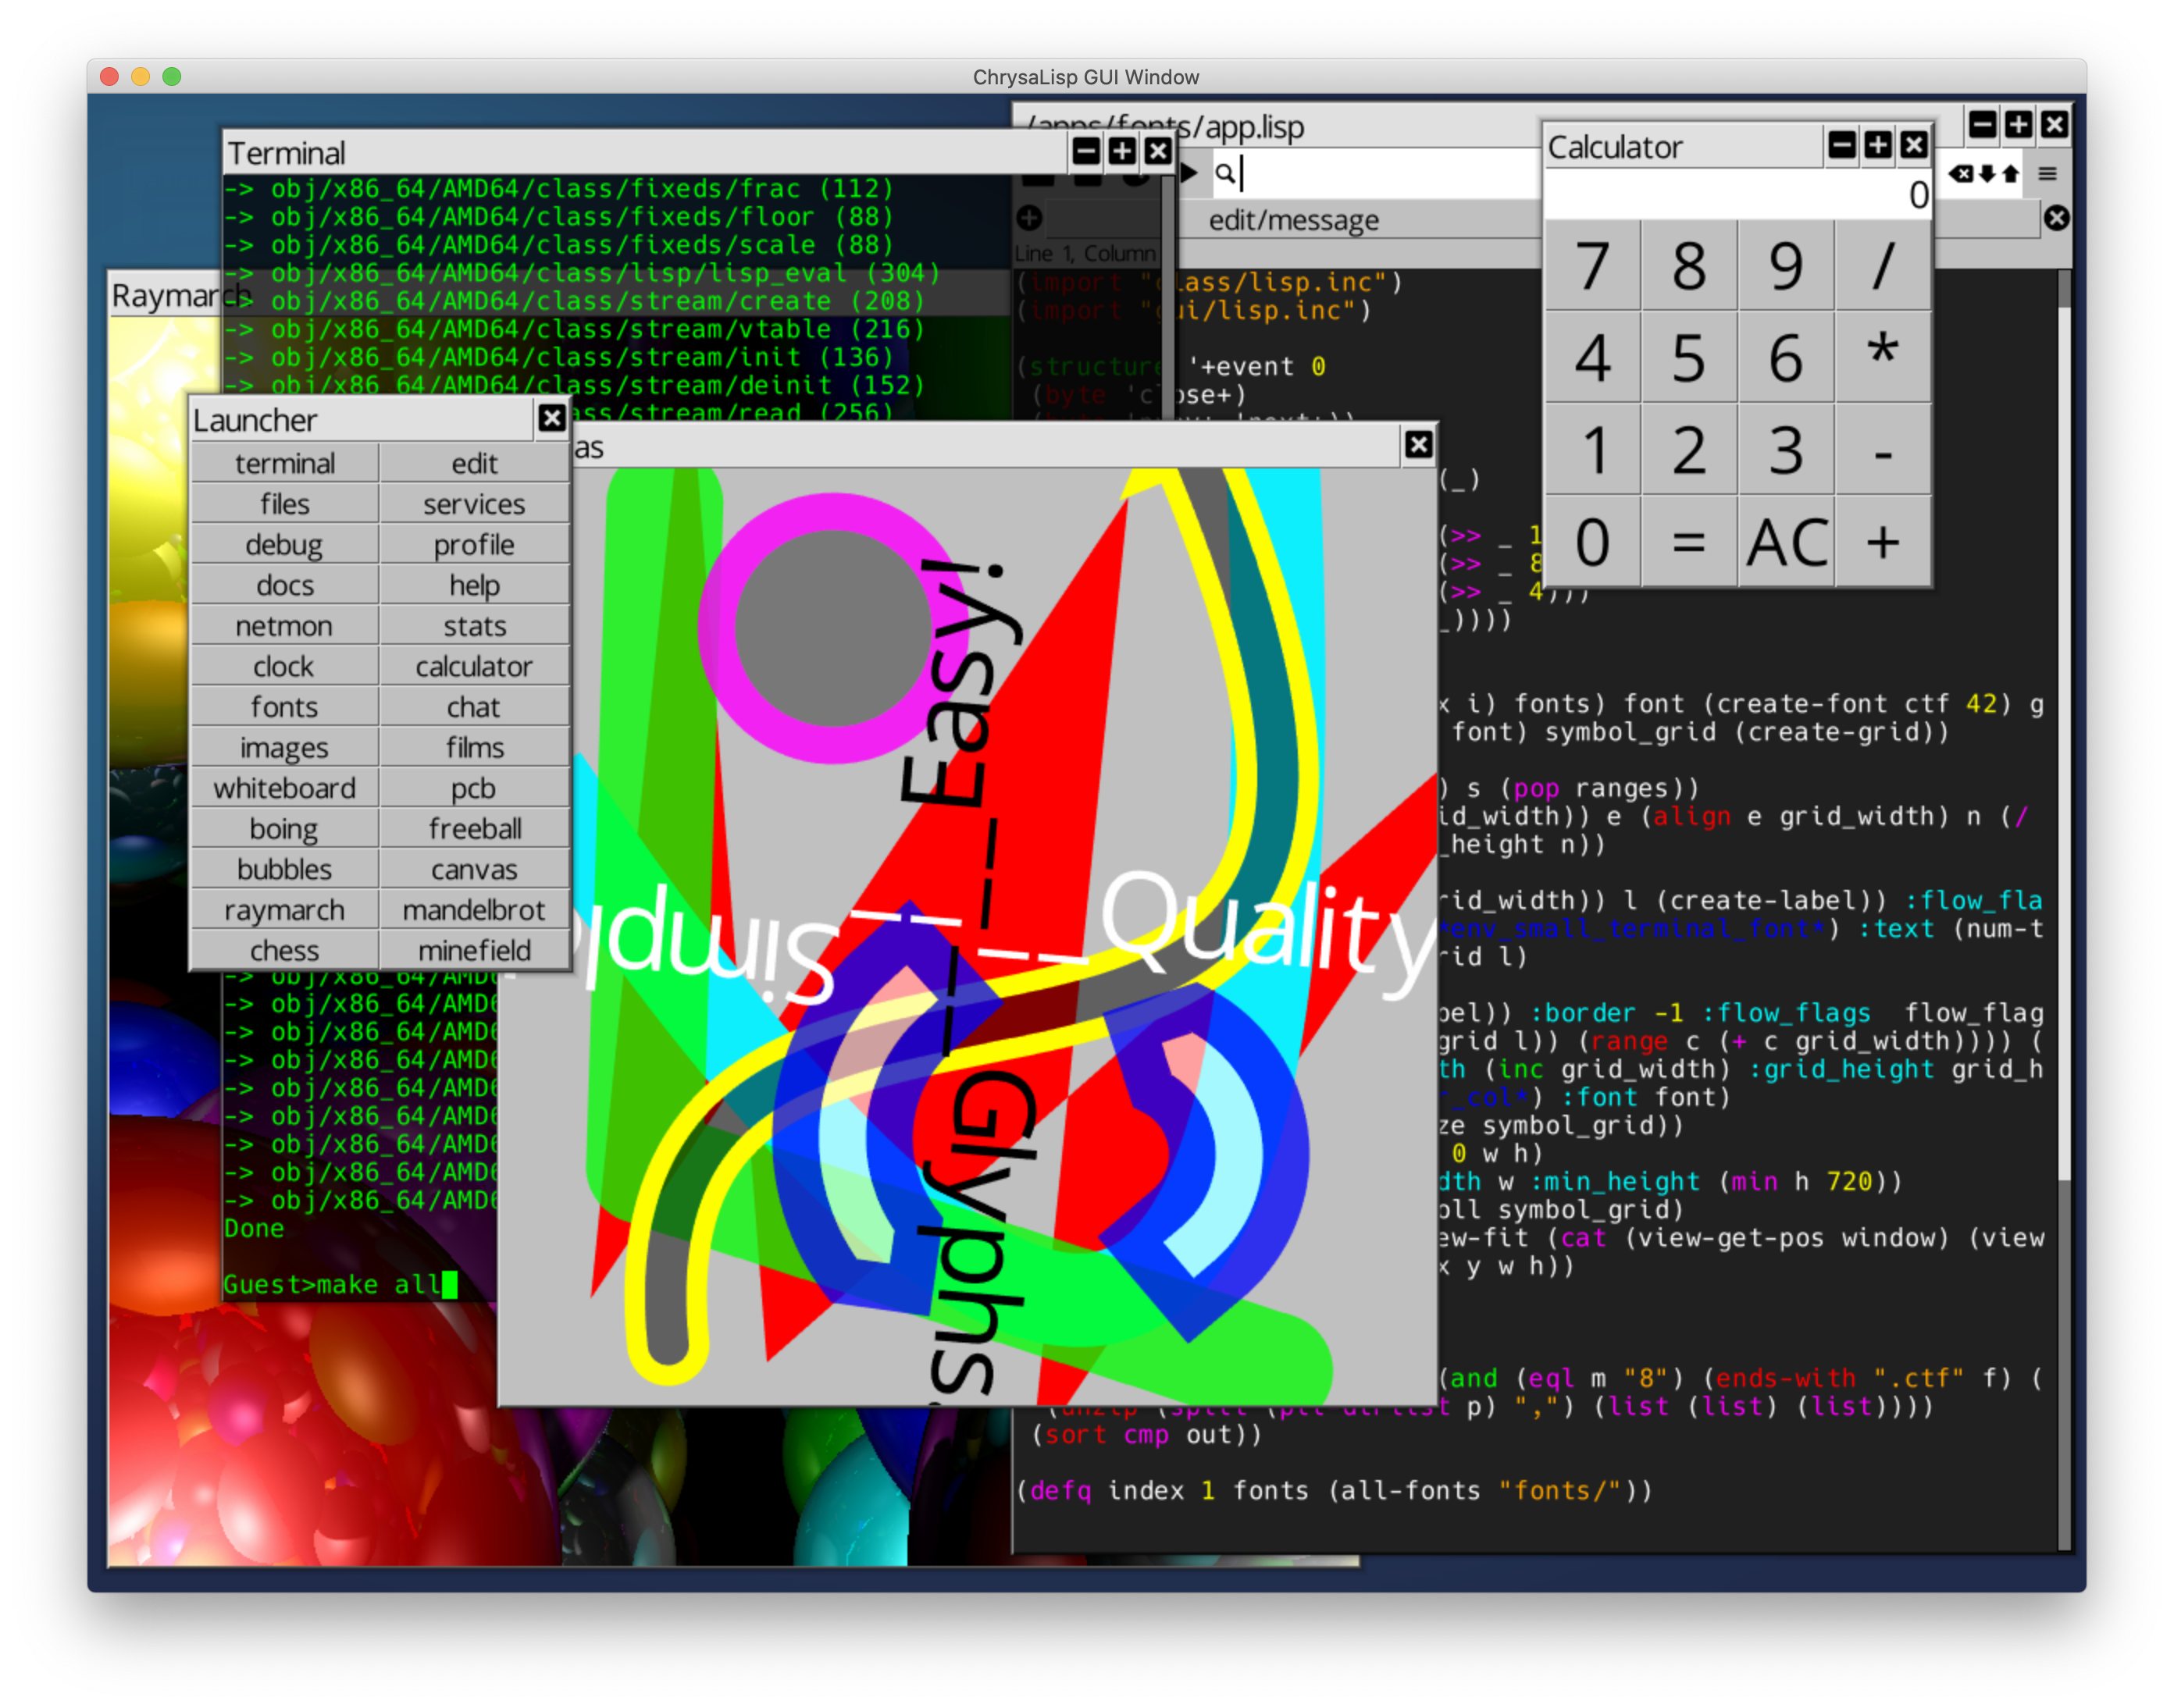Click the round plus icon above Line 1
This screenshot has height=1708, width=2174.
(x=1029, y=217)
